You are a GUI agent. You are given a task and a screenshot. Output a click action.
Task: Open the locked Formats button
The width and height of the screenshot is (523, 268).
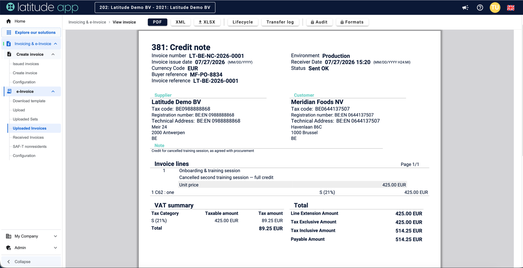(x=352, y=22)
